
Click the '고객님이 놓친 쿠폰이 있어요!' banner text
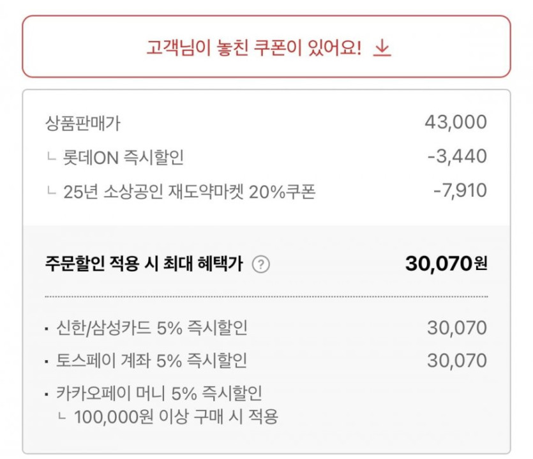pos(253,49)
